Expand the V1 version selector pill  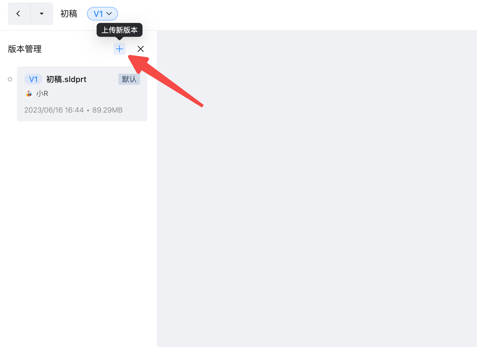click(102, 14)
